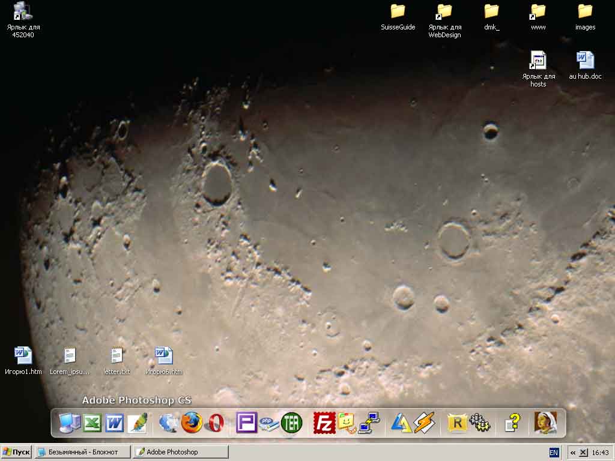This screenshot has height=461, width=615.
Task: Click the 16:43 clock
Action: coord(600,453)
